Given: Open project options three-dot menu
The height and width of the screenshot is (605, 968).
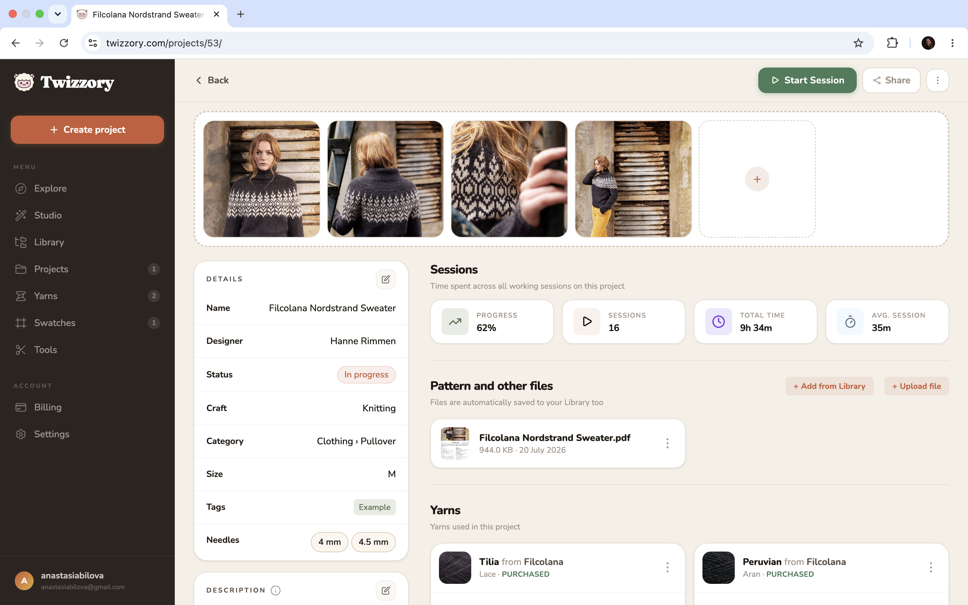Looking at the screenshot, I should point(938,80).
